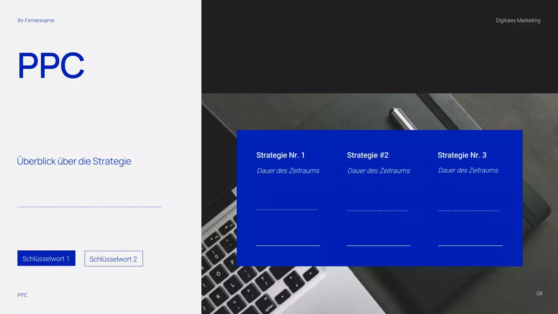Viewport: 558px width, 314px height.
Task: Click the silver pen in the photo
Action: [403, 119]
